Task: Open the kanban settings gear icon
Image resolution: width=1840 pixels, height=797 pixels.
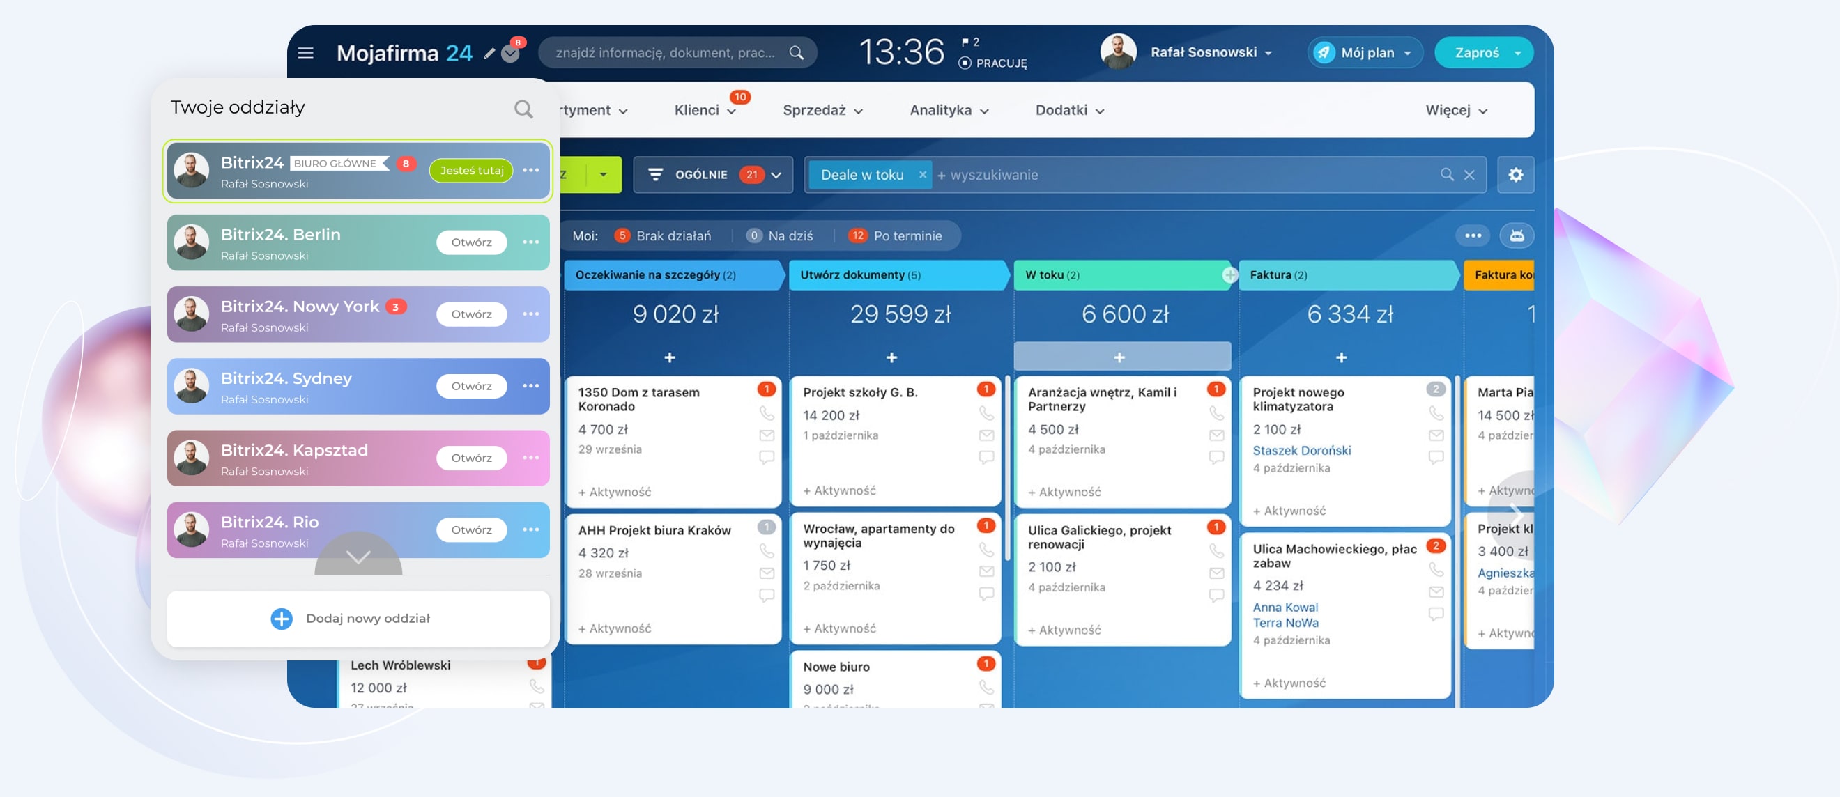Action: [1515, 175]
